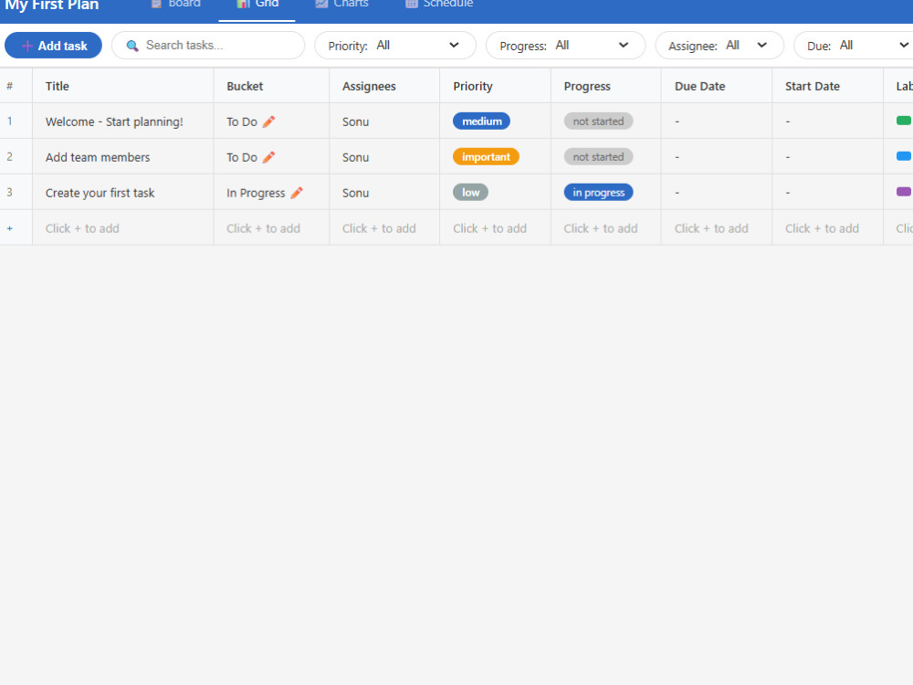This screenshot has height=685, width=913.
Task: Edit bucket pencil icon for Welcome task
Action: [x=268, y=121]
